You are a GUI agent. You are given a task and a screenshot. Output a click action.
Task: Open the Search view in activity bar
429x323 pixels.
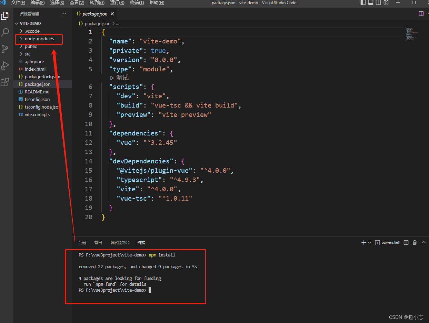(x=5, y=32)
